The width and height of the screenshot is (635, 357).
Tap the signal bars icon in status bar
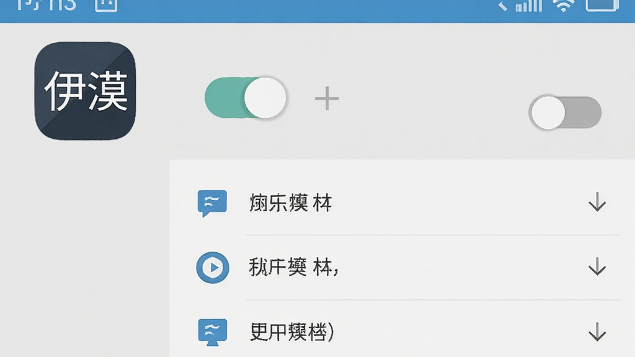pos(529,6)
